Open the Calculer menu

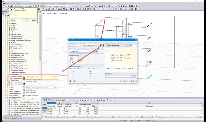[30, 4]
